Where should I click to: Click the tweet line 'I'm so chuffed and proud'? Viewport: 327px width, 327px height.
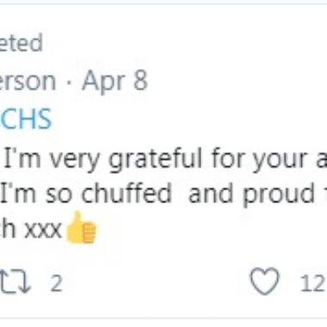(162, 194)
